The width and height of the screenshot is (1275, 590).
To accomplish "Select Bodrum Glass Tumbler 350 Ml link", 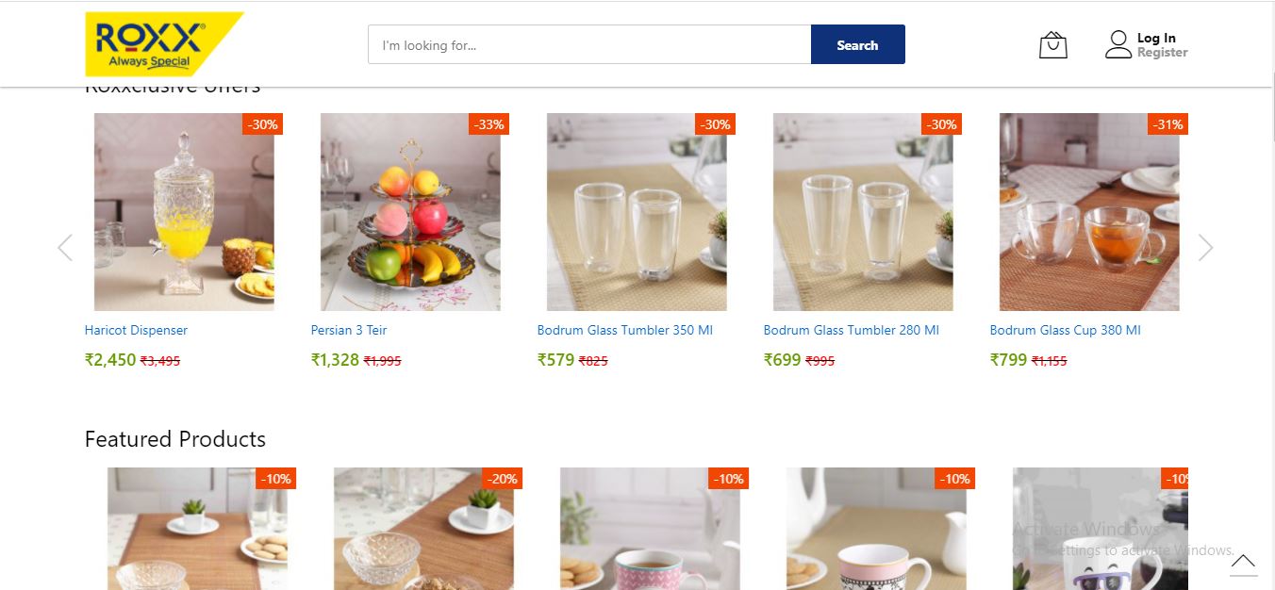I will (x=624, y=331).
